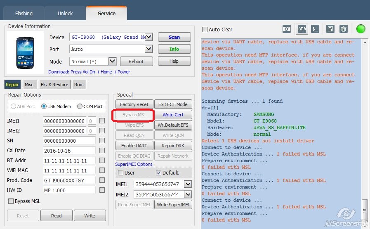The image size is (370, 229).
Task: Open the Bk. & Restore sub-tab
Action: [x=54, y=85]
